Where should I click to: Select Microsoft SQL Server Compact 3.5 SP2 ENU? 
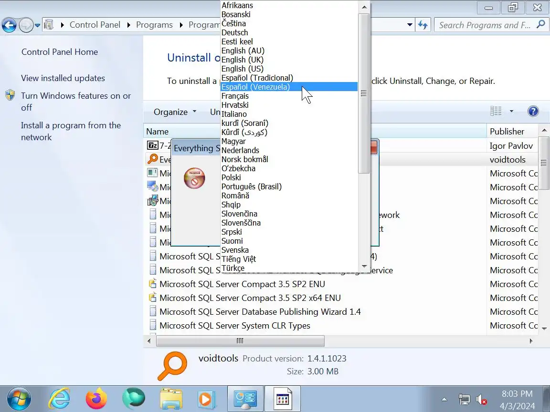242,284
